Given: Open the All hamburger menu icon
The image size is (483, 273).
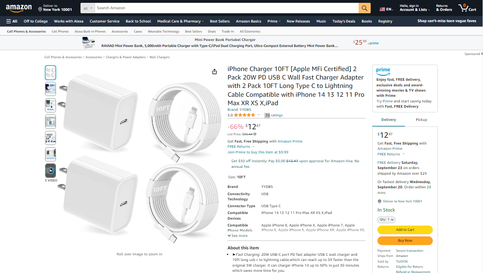Looking at the screenshot, I should coord(12,21).
